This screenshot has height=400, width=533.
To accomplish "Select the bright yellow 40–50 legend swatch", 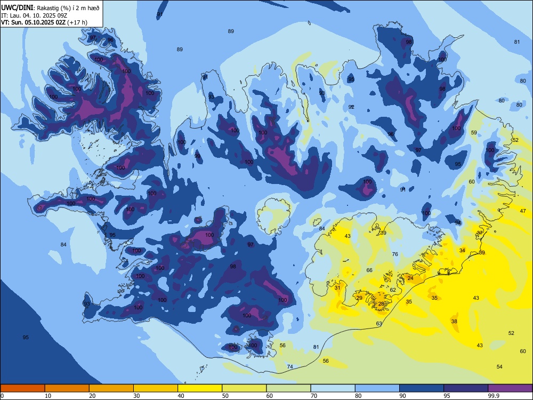I will [200, 388].
